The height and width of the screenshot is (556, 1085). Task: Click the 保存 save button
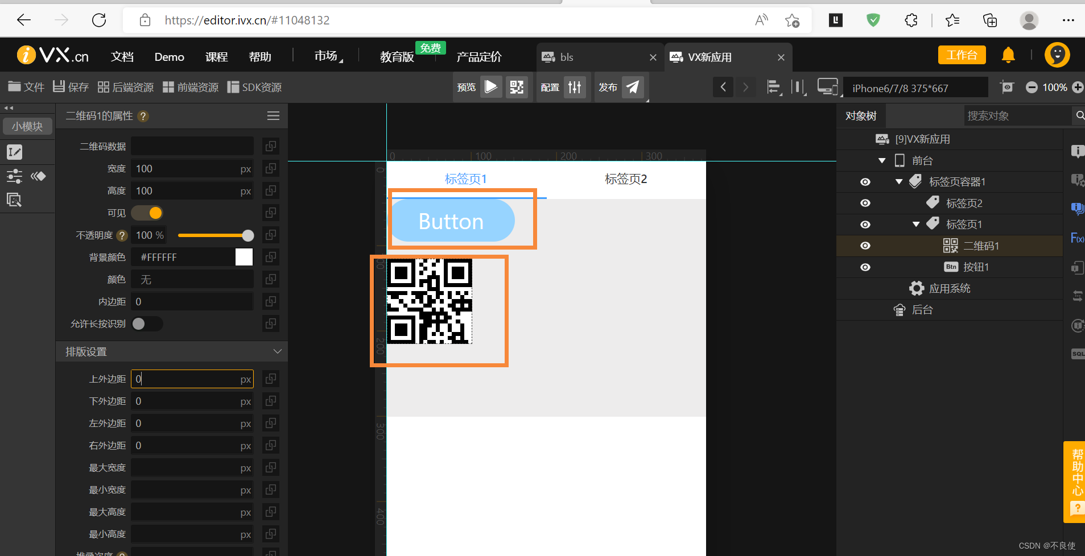tap(71, 86)
